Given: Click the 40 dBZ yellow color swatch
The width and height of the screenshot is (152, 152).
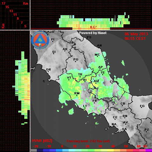Looking at the screenshot, I should click(x=111, y=150).
